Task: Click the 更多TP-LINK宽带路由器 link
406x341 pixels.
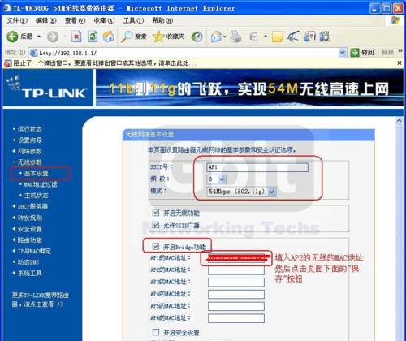Action: (x=40, y=300)
